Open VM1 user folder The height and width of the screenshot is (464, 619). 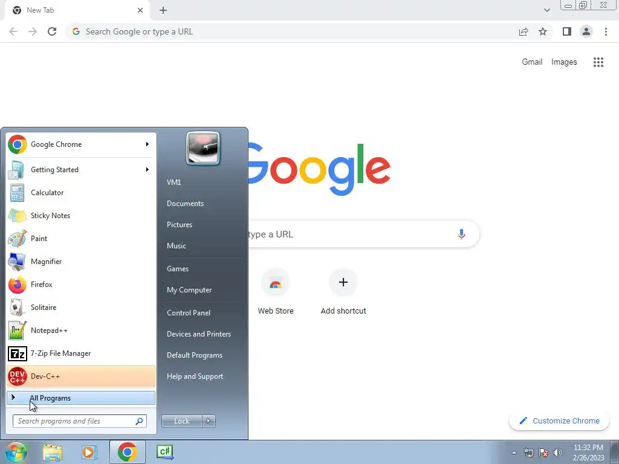click(173, 182)
